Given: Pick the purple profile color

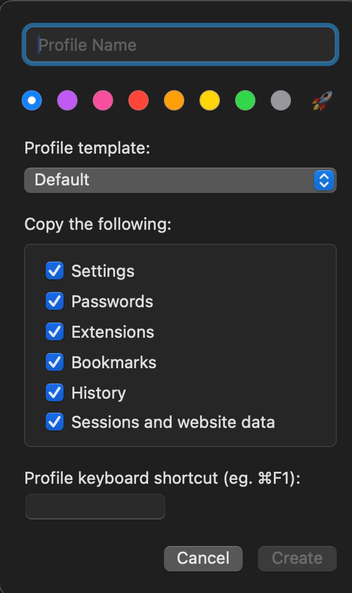Looking at the screenshot, I should [x=67, y=100].
